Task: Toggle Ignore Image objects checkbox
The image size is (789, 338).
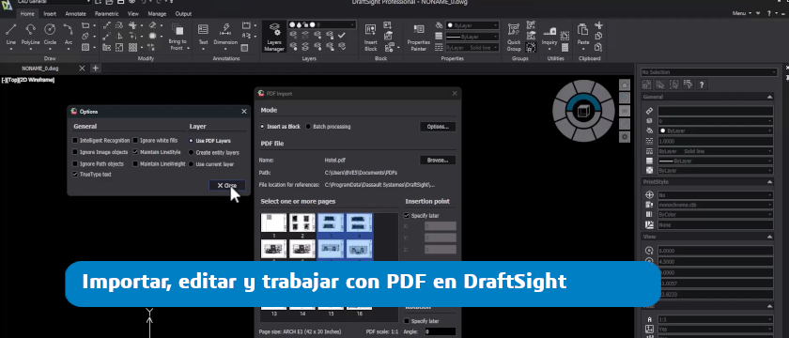Action: click(75, 152)
